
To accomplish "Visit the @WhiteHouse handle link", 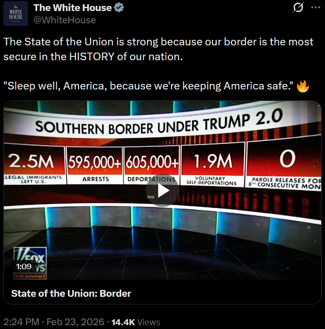I will pyautogui.click(x=64, y=20).
